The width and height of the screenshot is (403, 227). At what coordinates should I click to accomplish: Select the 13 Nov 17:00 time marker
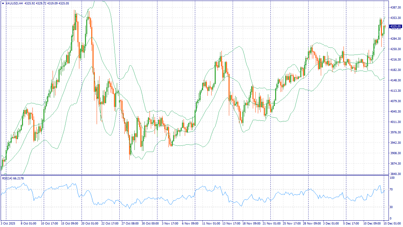tap(232, 224)
